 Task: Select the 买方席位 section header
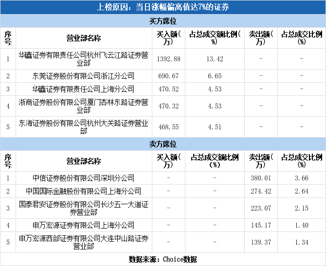click(163, 21)
